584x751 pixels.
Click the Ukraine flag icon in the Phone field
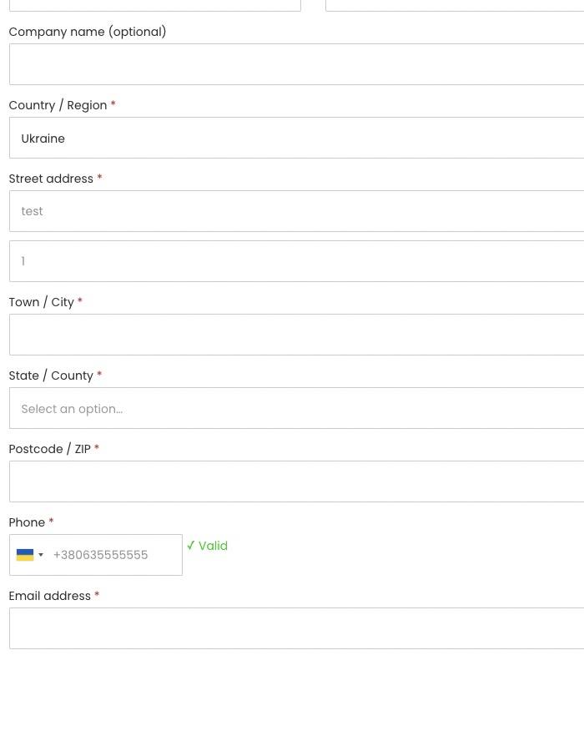point(25,555)
